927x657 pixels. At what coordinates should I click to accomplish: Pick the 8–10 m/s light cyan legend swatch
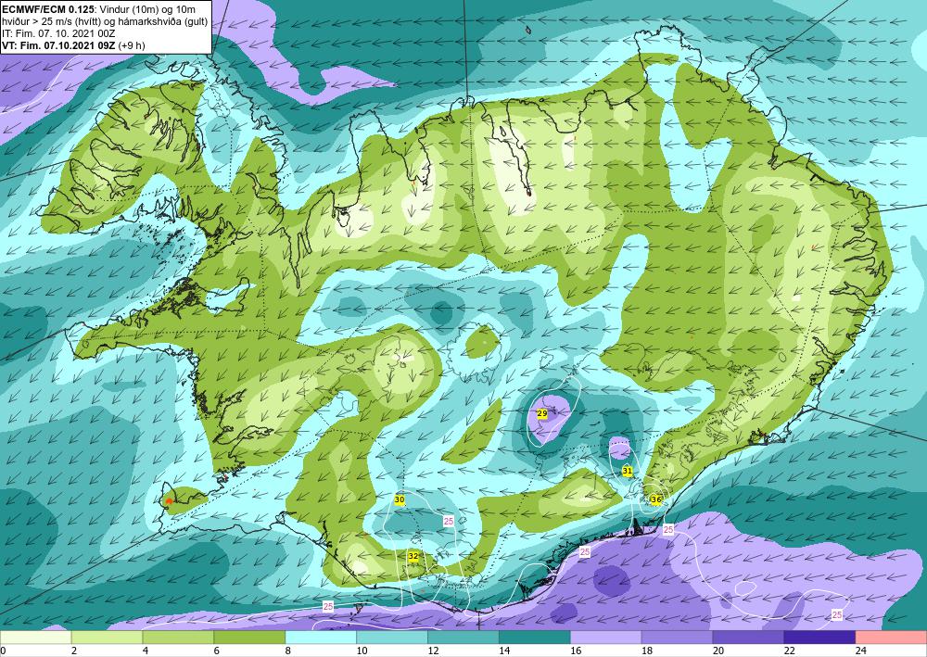coord(321,638)
